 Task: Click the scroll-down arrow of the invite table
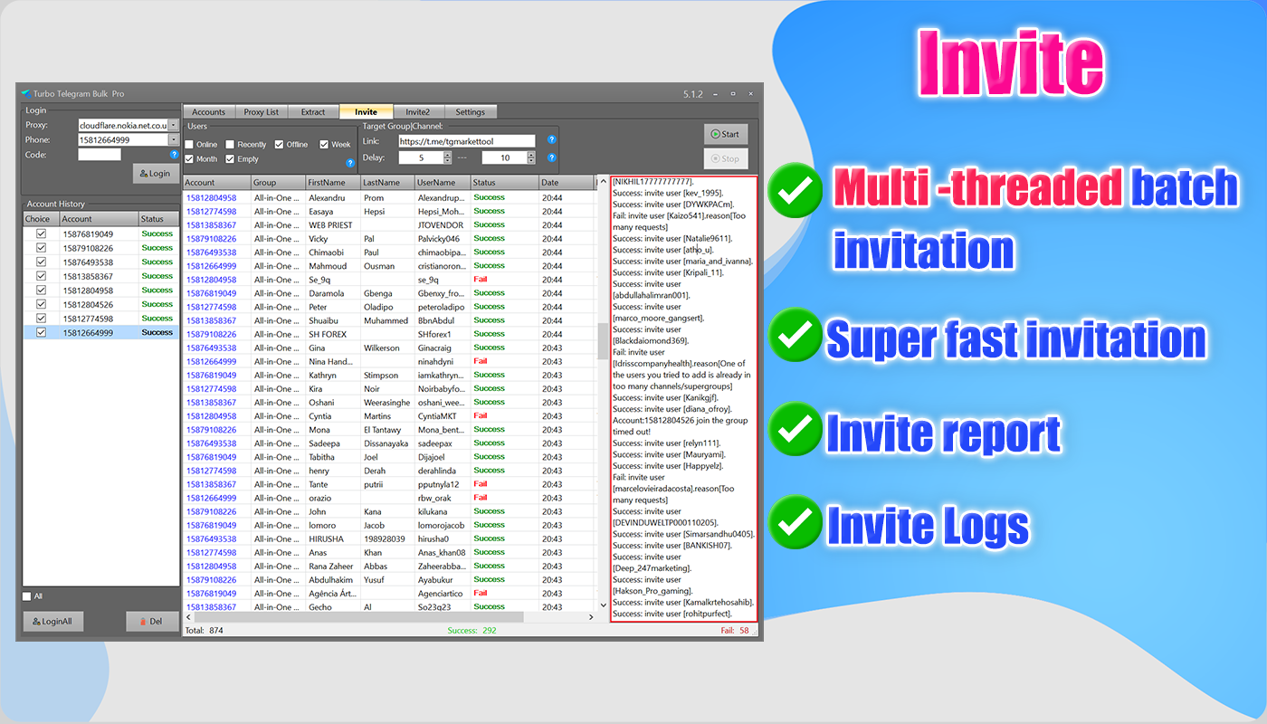point(603,605)
